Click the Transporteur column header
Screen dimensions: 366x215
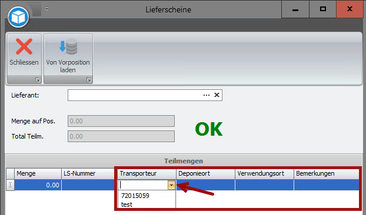[147, 173]
